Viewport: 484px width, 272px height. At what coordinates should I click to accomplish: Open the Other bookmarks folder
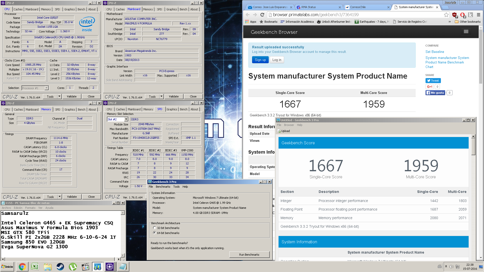[468, 22]
